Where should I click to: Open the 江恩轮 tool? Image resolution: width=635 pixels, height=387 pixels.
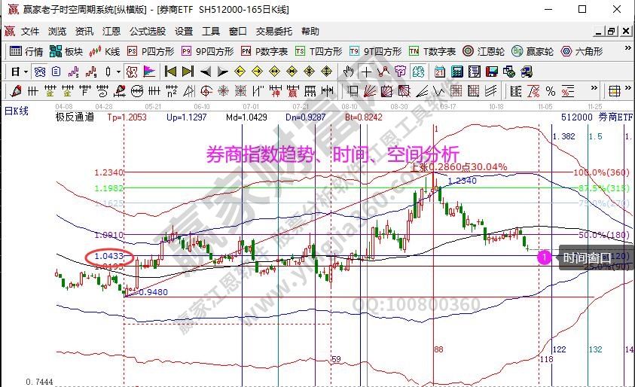tap(484, 51)
